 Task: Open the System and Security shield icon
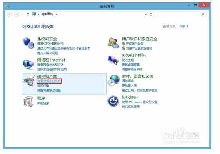point(29,43)
